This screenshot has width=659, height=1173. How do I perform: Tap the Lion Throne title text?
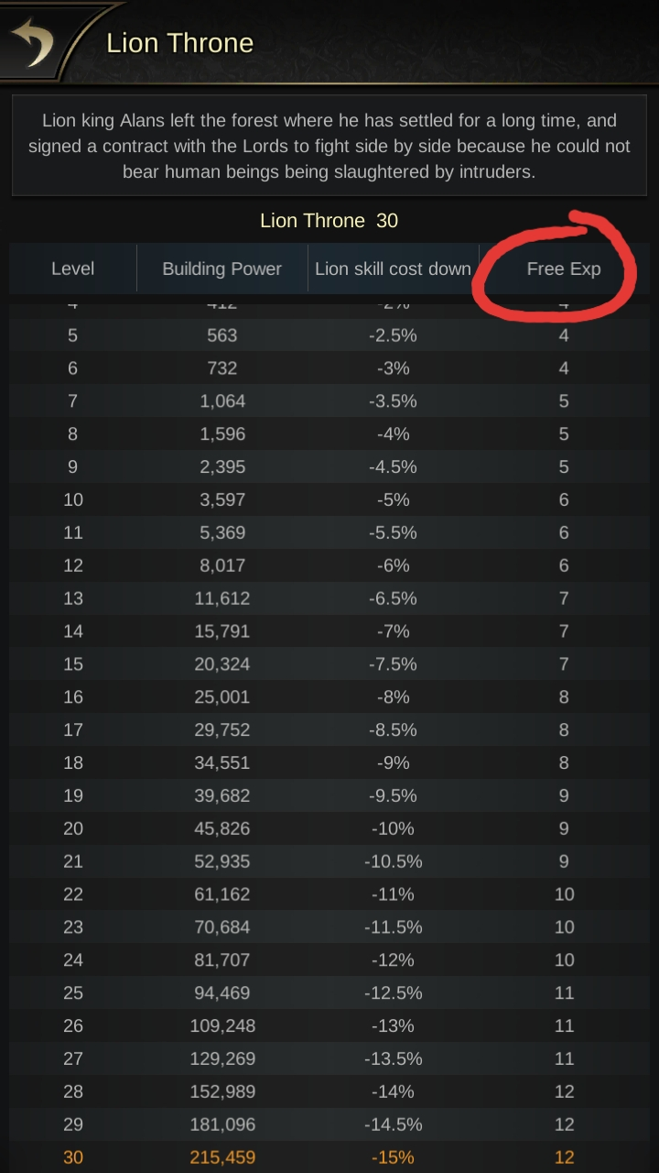click(180, 43)
